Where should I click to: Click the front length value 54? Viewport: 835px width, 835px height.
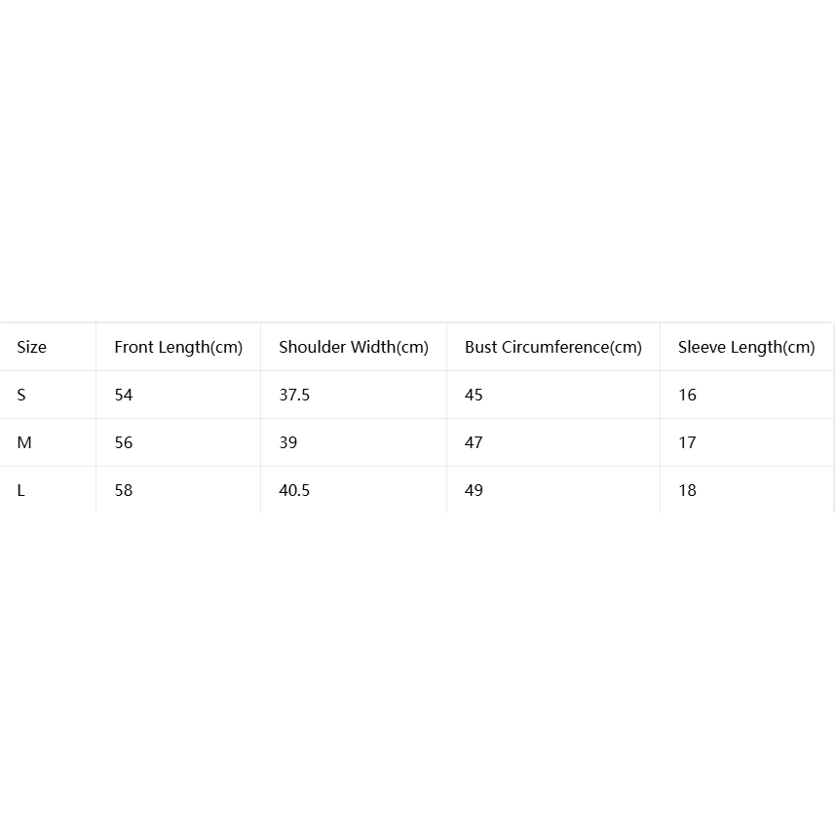(x=124, y=395)
